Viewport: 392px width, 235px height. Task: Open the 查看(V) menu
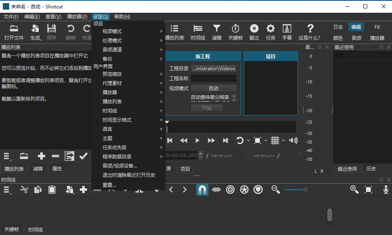pos(53,17)
